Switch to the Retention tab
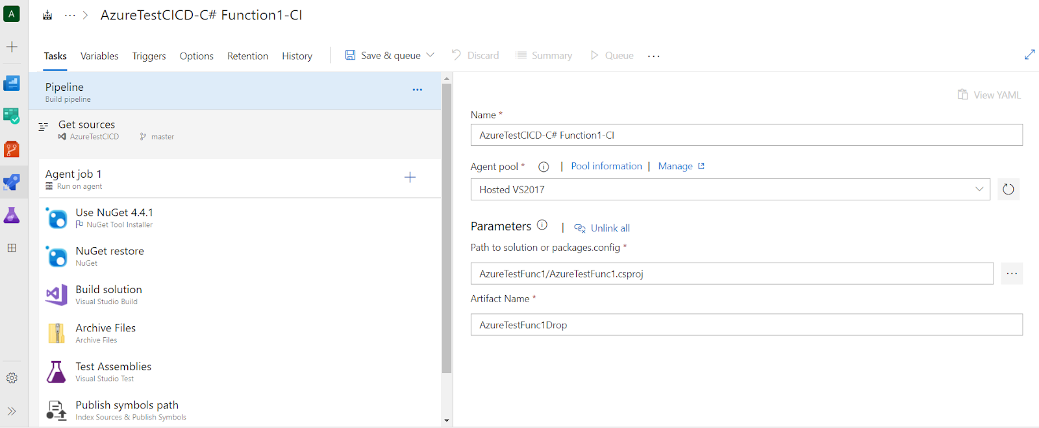Image resolution: width=1039 pixels, height=428 pixels. point(247,56)
